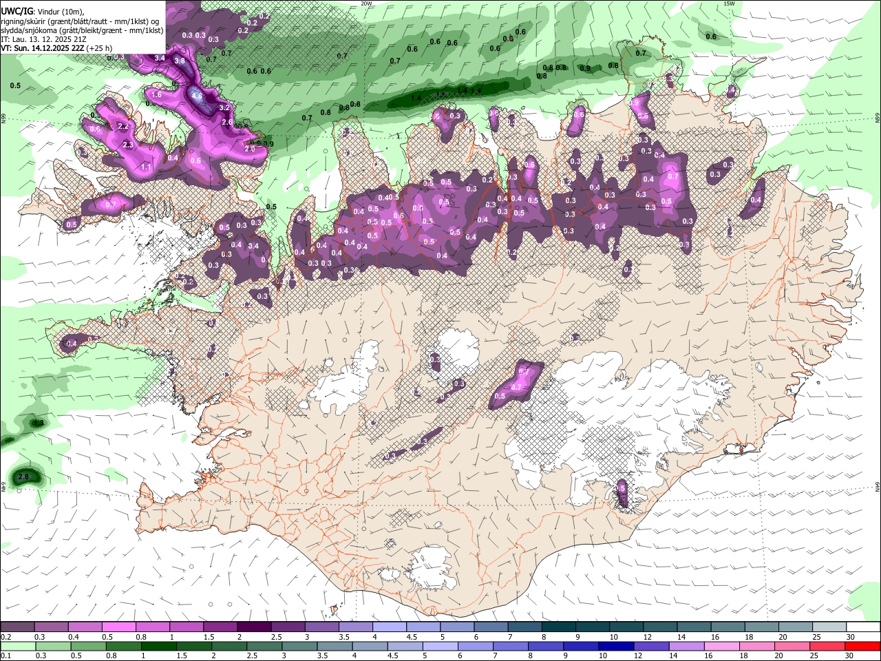Click the red-pink rain swatch starting at 25
Image resolution: width=881 pixels, height=661 pixels.
coord(827,646)
